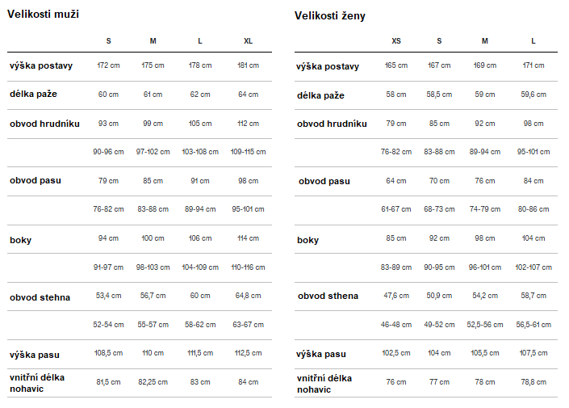569x408 pixels.
Task: Select the 58,5 cm arm length cell
Action: pyautogui.click(x=439, y=95)
